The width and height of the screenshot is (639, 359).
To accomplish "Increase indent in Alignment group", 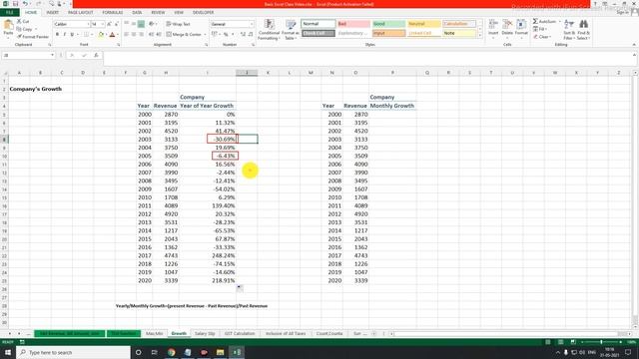I will click(x=159, y=35).
